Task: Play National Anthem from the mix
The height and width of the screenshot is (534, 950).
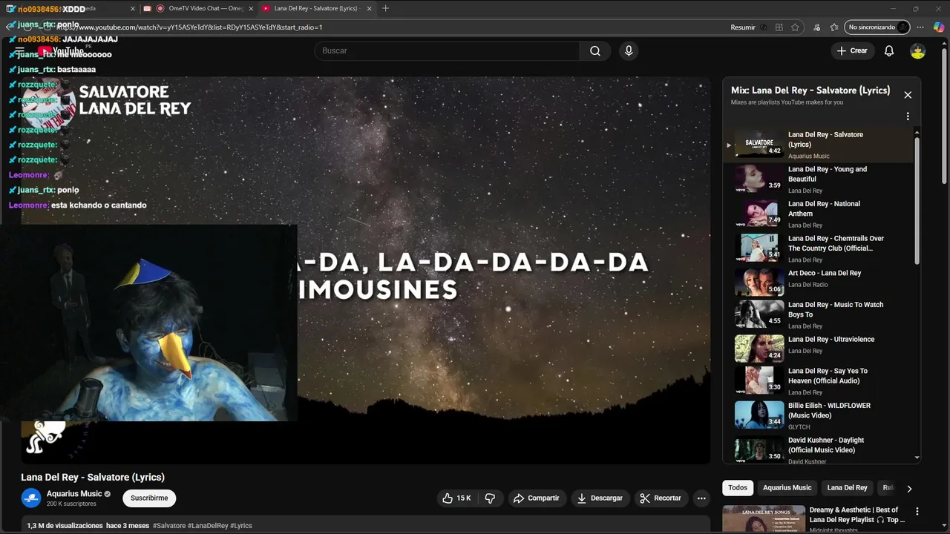Action: [819, 214]
